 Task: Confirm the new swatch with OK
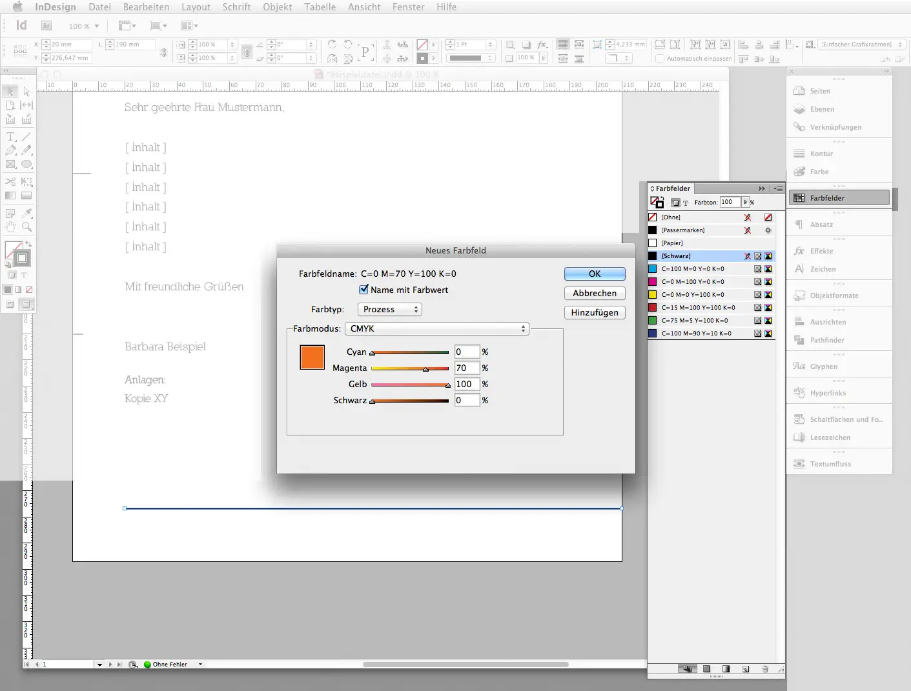click(594, 273)
